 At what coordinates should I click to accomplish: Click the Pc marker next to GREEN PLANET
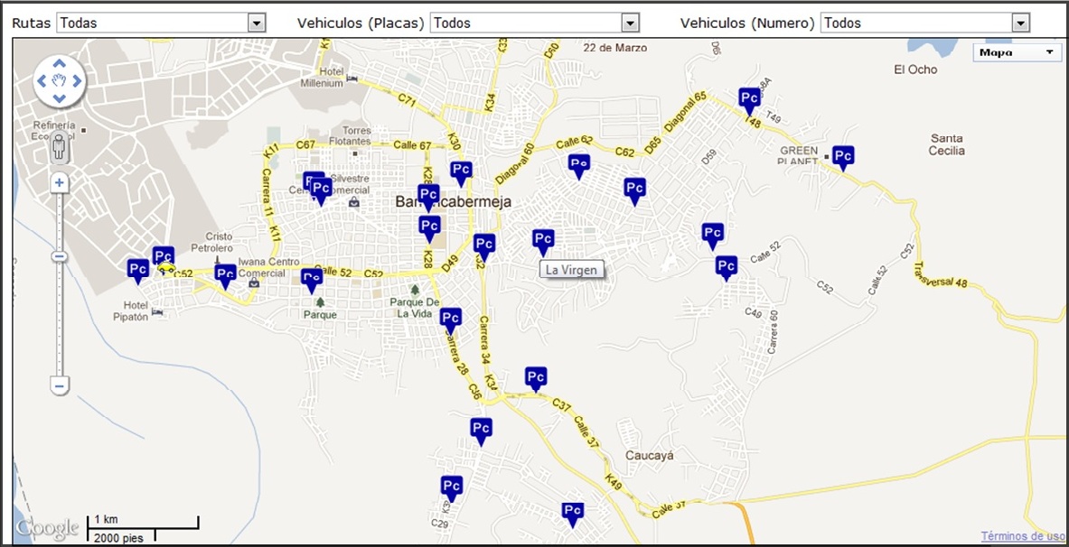[x=843, y=158]
